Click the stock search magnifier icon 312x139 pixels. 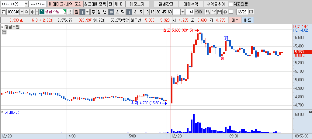click(26, 12)
